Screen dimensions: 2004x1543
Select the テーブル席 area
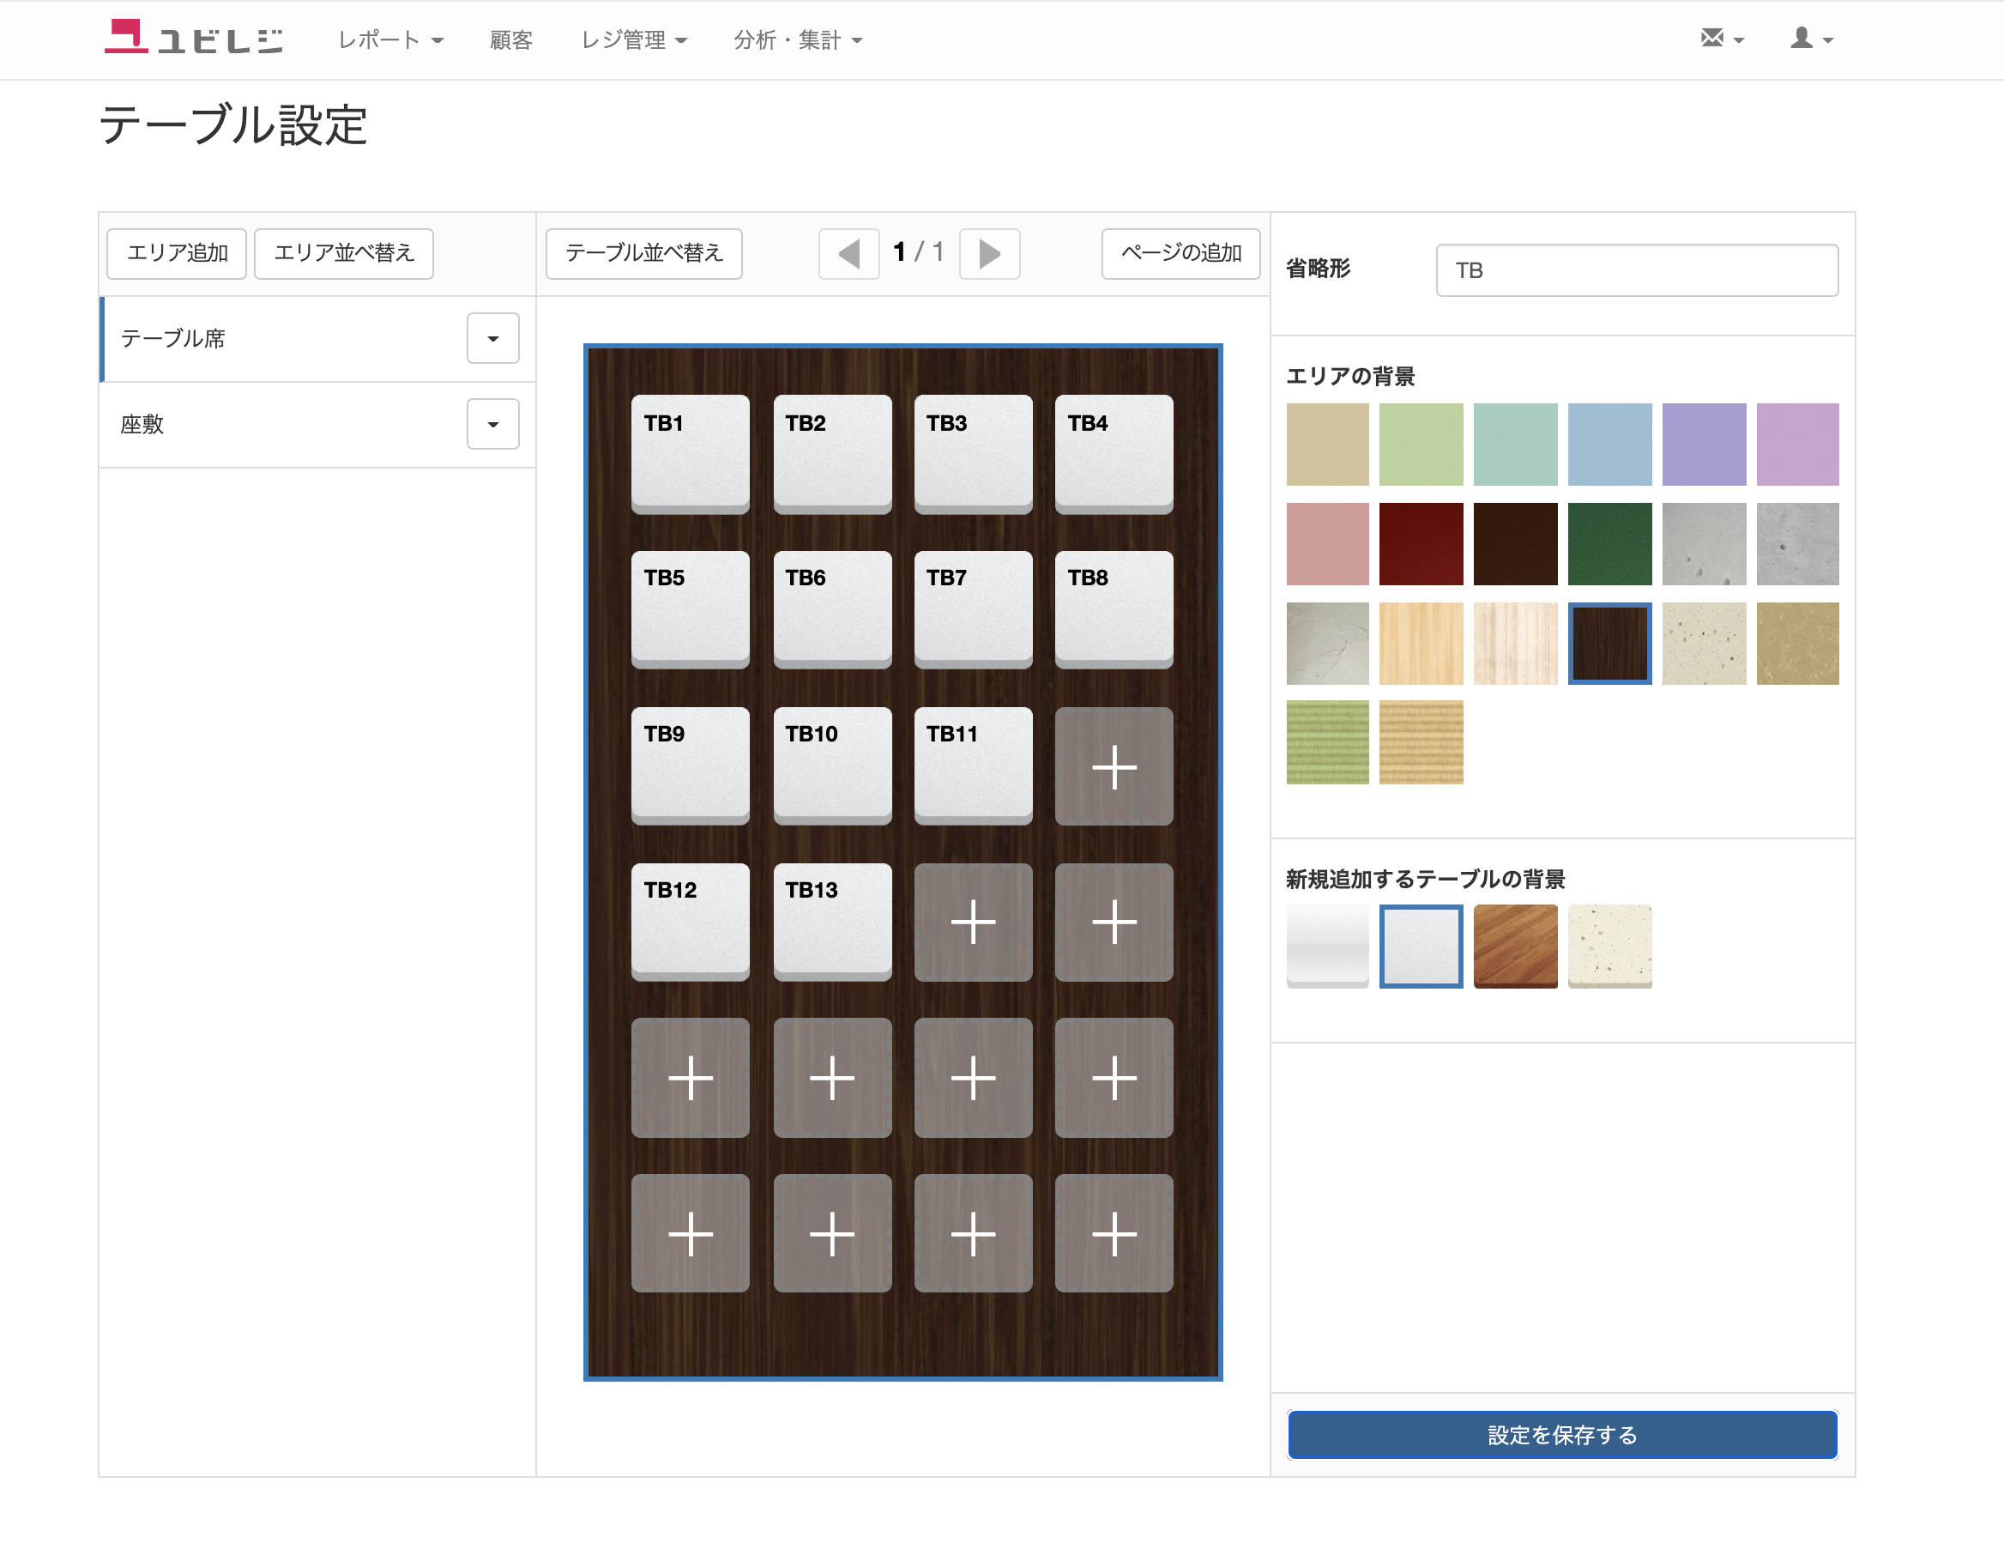(317, 339)
